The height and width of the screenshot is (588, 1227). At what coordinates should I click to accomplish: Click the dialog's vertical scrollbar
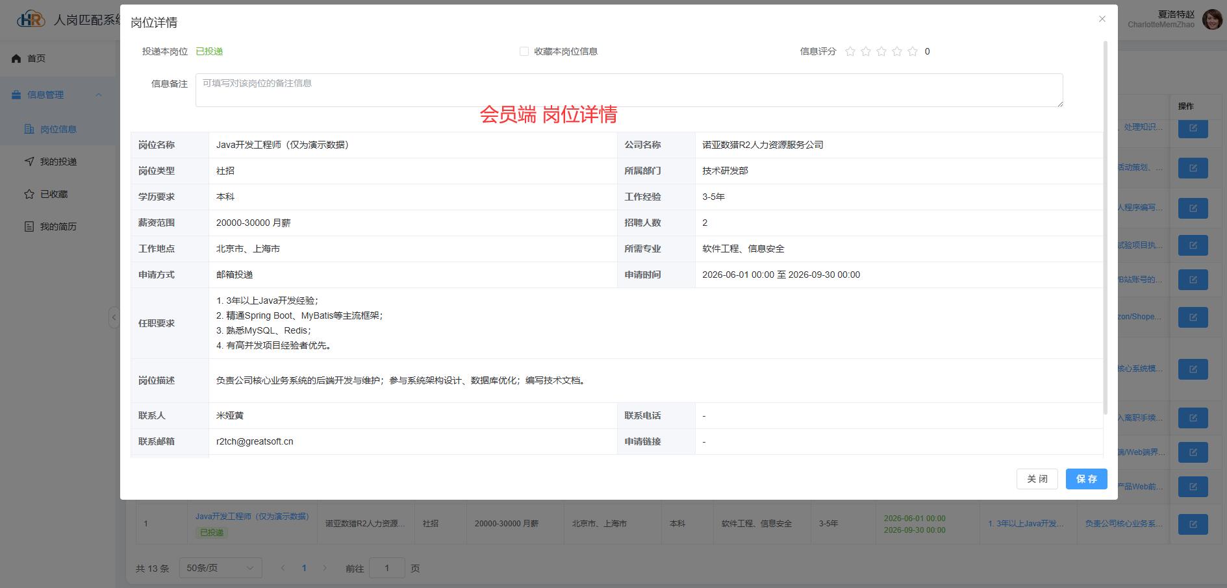pyautogui.click(x=1105, y=227)
